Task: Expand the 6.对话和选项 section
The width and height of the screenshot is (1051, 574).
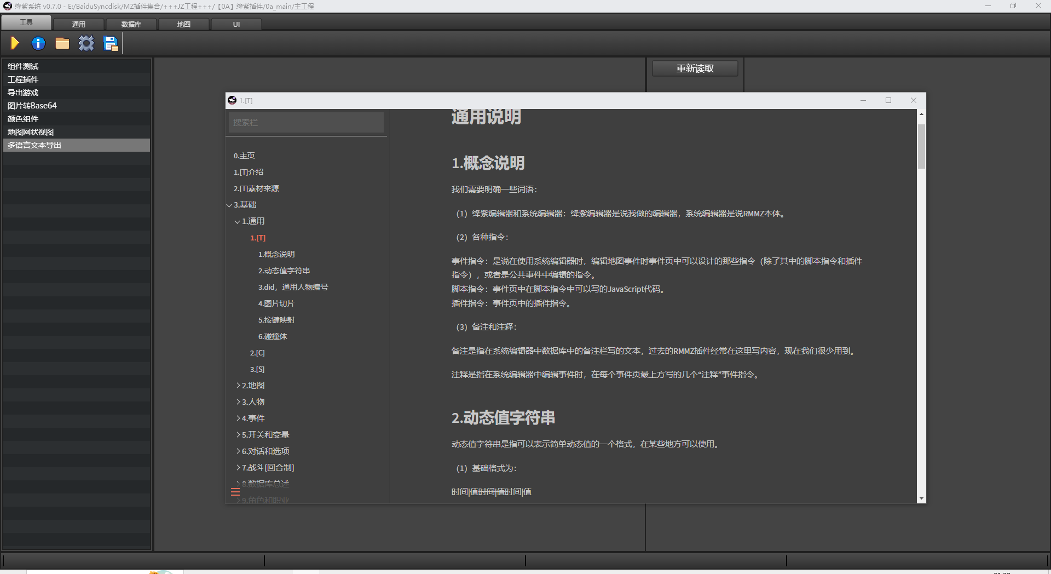Action: 238,451
